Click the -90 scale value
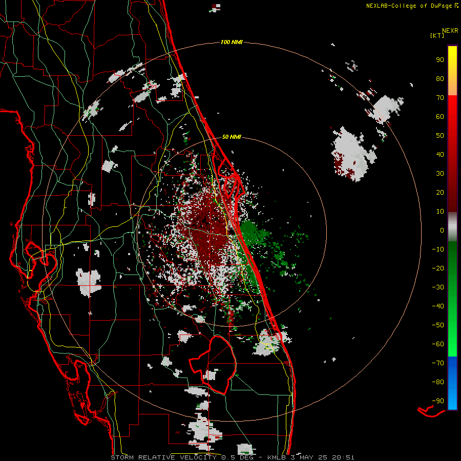The width and height of the screenshot is (461, 461). (x=438, y=401)
